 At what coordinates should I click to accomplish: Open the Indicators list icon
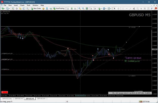99,9
